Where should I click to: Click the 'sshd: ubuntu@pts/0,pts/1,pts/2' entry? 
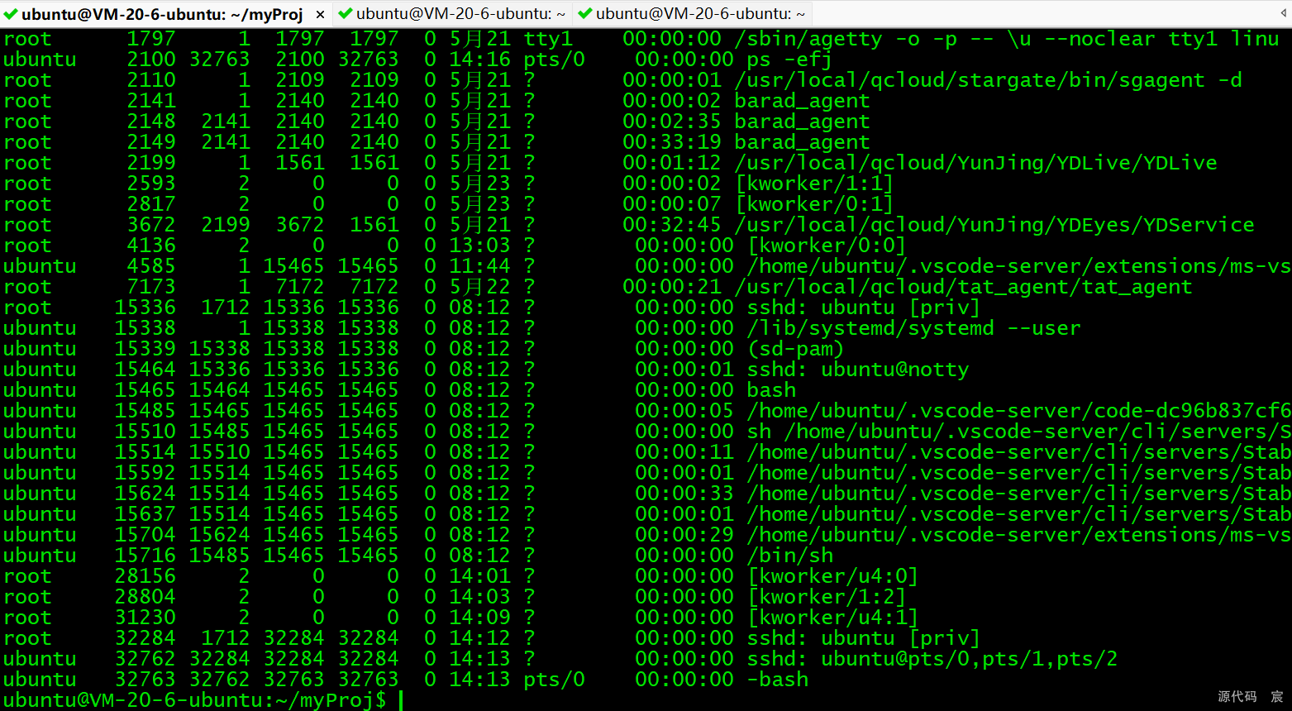click(x=932, y=659)
